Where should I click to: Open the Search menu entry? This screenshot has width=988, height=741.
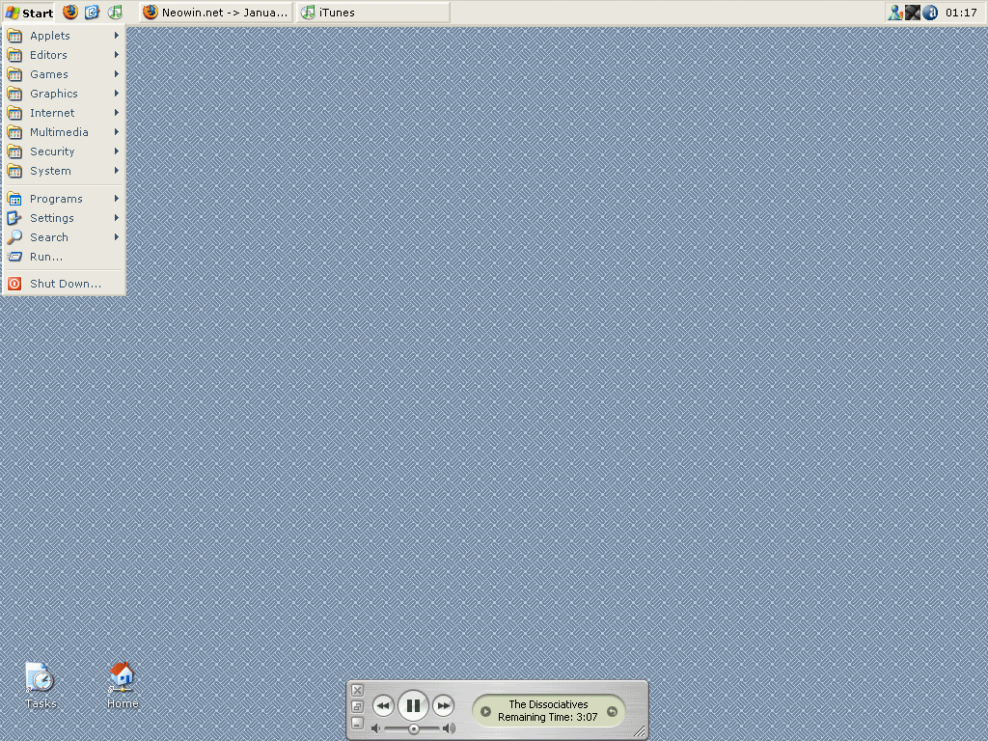pyautogui.click(x=63, y=237)
